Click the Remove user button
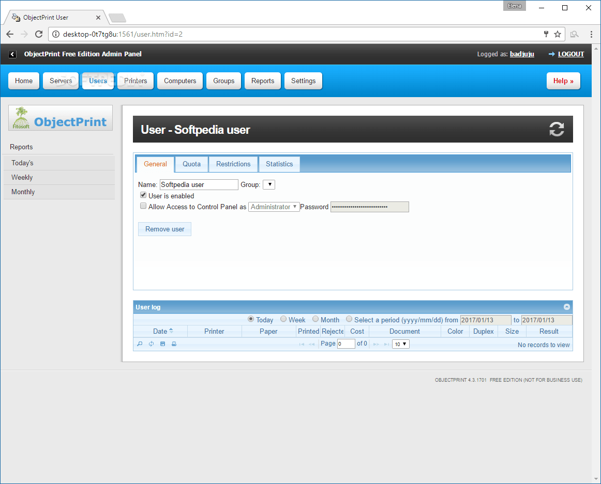The width and height of the screenshot is (601, 484). [x=164, y=229]
